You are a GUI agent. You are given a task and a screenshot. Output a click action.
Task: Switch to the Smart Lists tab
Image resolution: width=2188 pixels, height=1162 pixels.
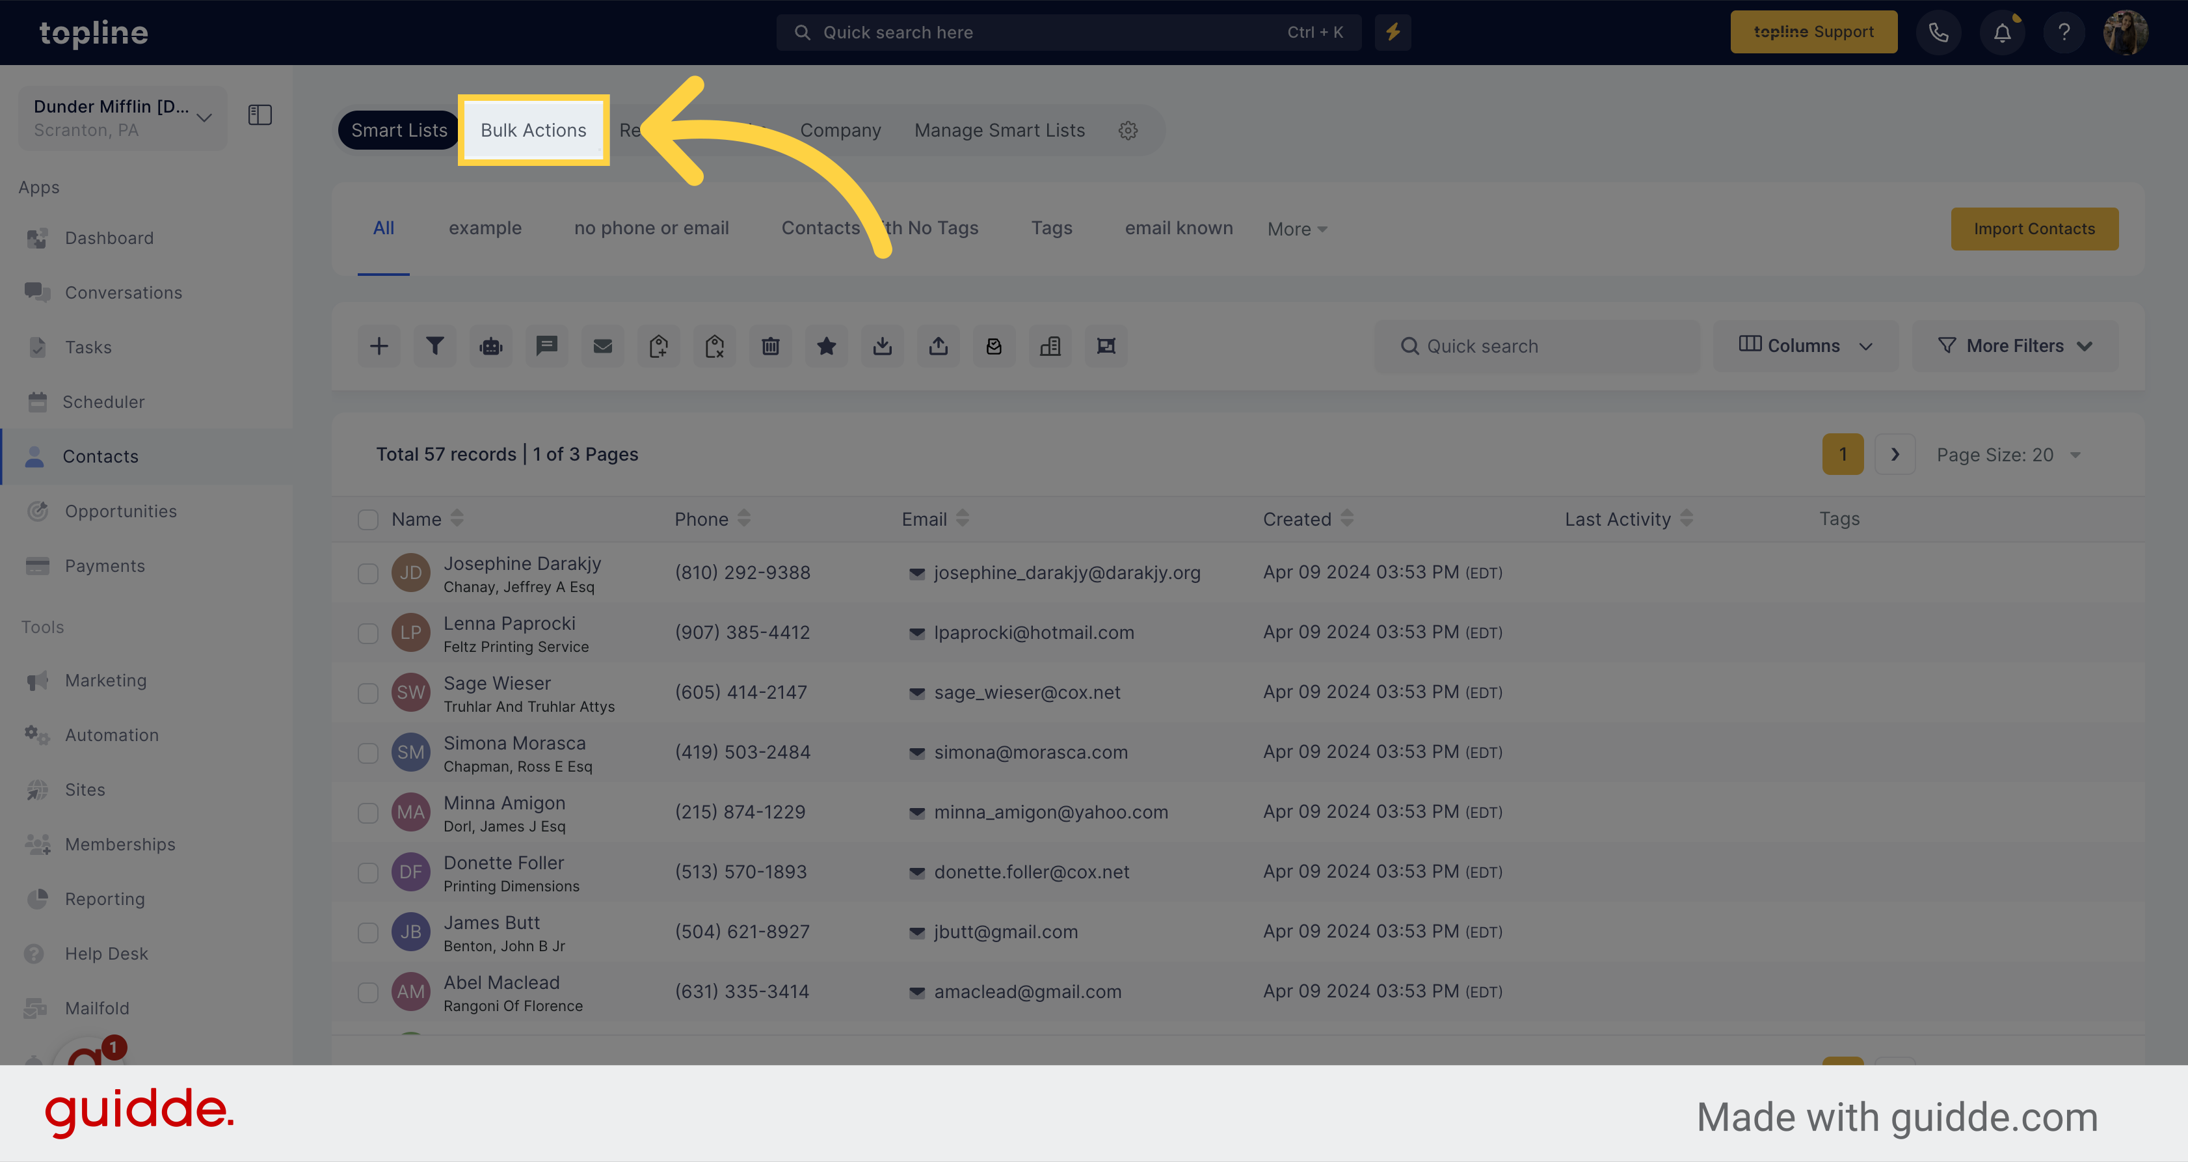tap(399, 130)
